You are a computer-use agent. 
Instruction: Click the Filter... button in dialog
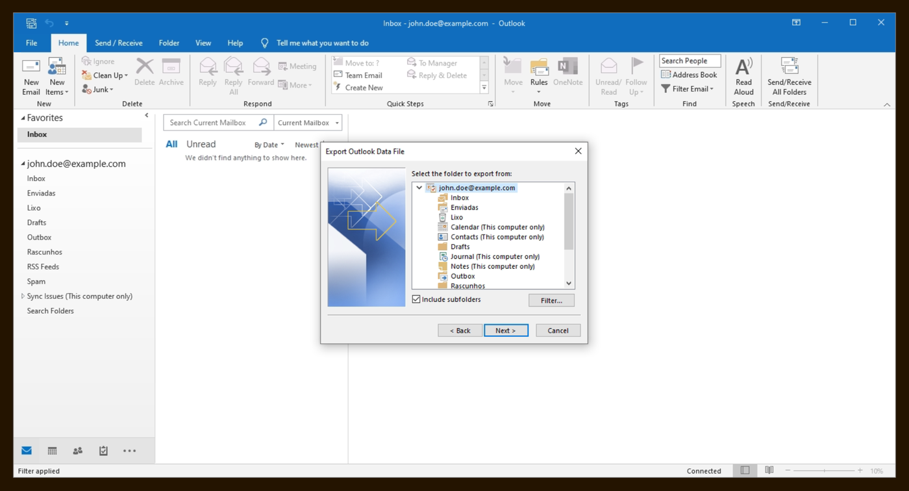coord(551,301)
